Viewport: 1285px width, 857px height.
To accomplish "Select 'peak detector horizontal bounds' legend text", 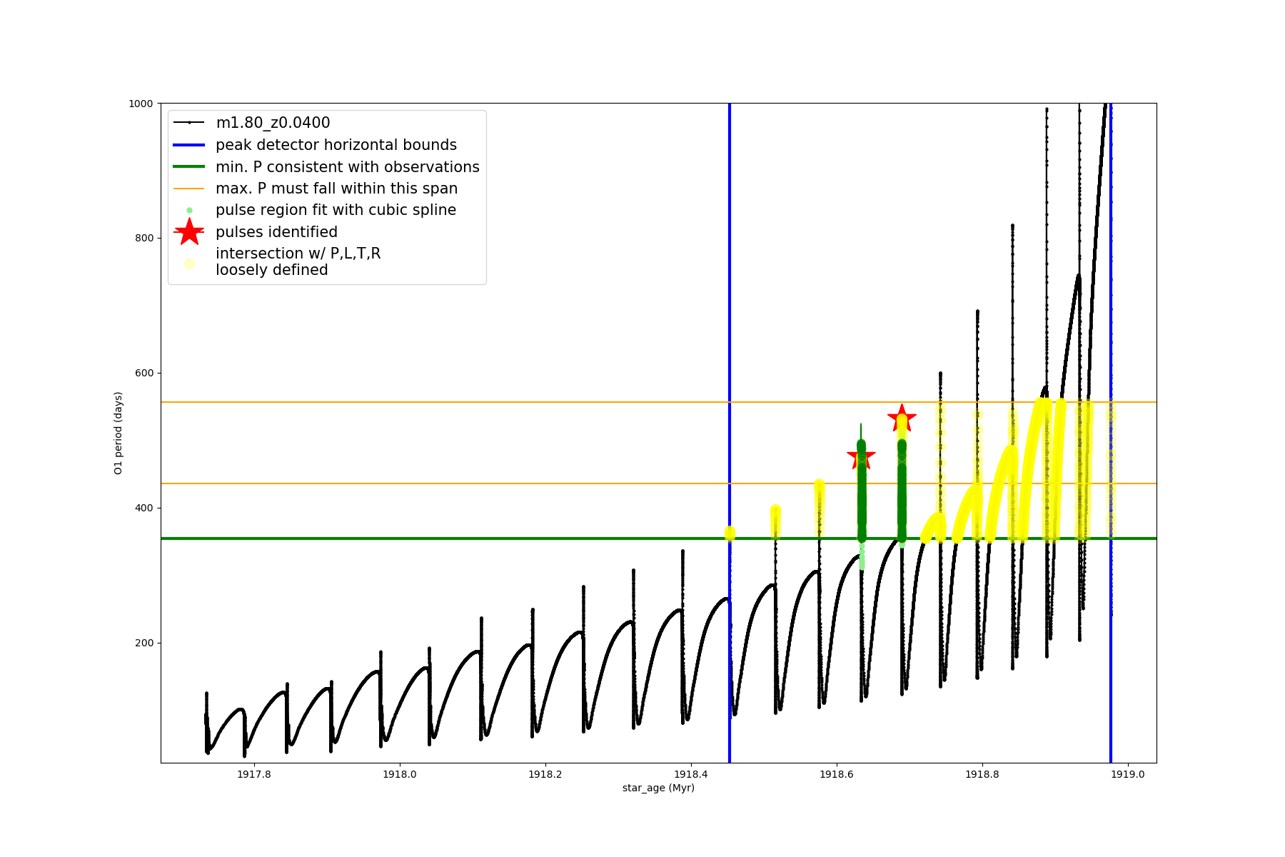I will coord(336,145).
